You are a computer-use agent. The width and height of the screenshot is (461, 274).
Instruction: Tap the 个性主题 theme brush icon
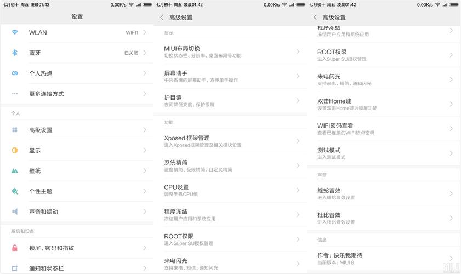15,191
